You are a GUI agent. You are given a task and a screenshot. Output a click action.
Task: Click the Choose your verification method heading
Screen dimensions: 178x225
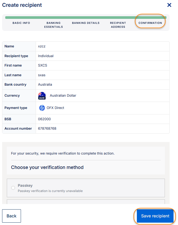click(x=47, y=167)
